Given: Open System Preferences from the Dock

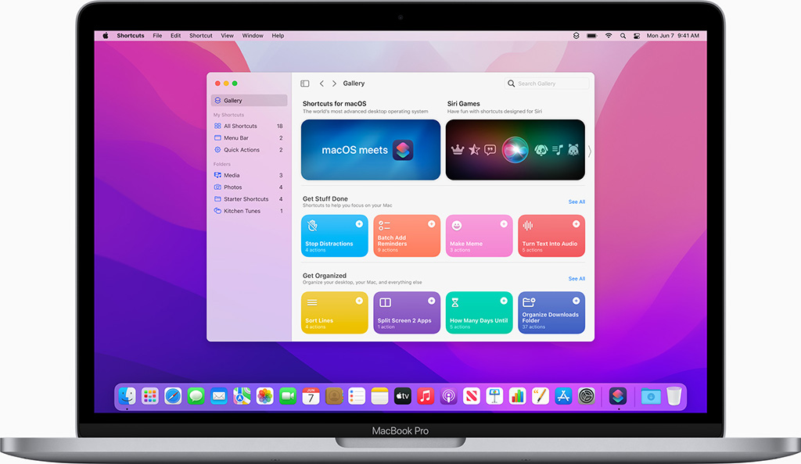Looking at the screenshot, I should (x=587, y=396).
